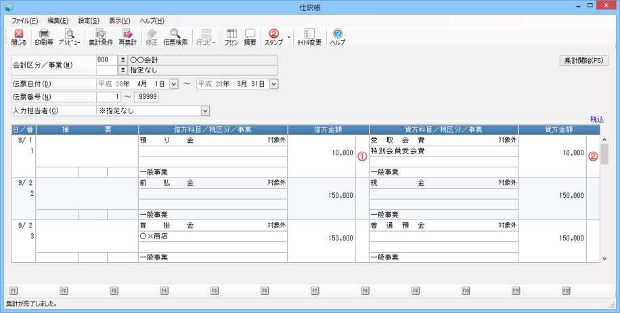Expand the 入力担当者 combo box
The height and width of the screenshot is (313, 620).
(205, 110)
